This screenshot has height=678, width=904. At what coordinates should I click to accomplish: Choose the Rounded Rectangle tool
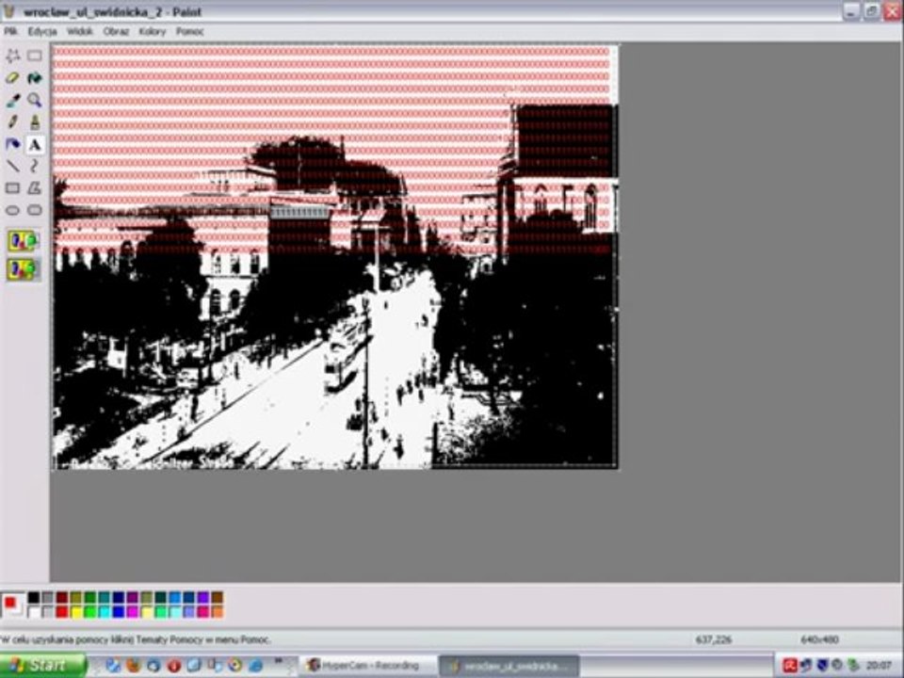click(35, 210)
